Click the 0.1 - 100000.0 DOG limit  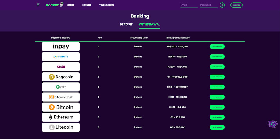pyautogui.click(x=178, y=77)
